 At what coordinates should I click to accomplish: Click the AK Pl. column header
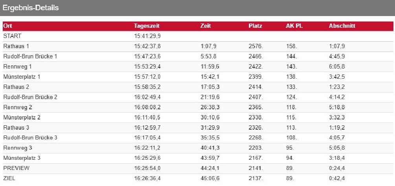click(x=294, y=26)
